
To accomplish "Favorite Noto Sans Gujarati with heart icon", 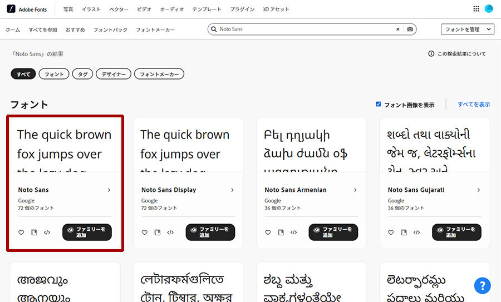I will pyautogui.click(x=391, y=232).
